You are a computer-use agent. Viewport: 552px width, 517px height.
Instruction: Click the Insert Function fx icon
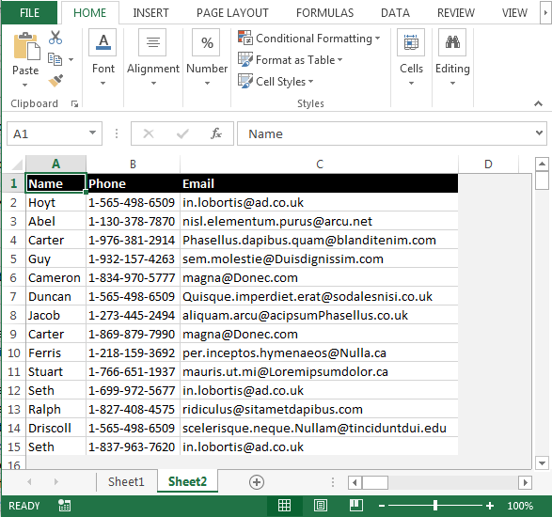pos(215,133)
